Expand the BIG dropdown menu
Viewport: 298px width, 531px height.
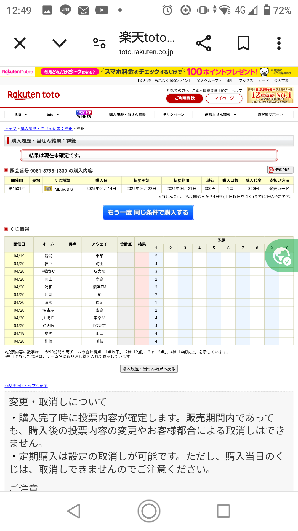[21, 114]
